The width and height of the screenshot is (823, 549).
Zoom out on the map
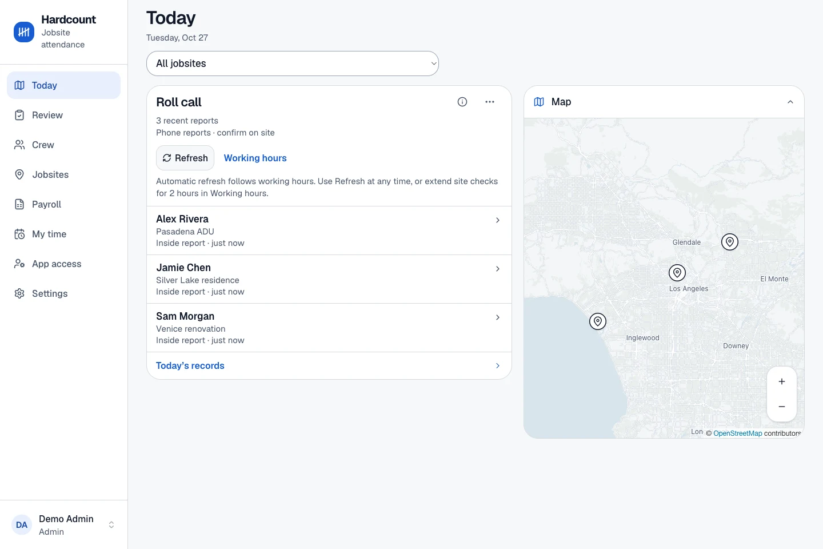[x=782, y=407]
